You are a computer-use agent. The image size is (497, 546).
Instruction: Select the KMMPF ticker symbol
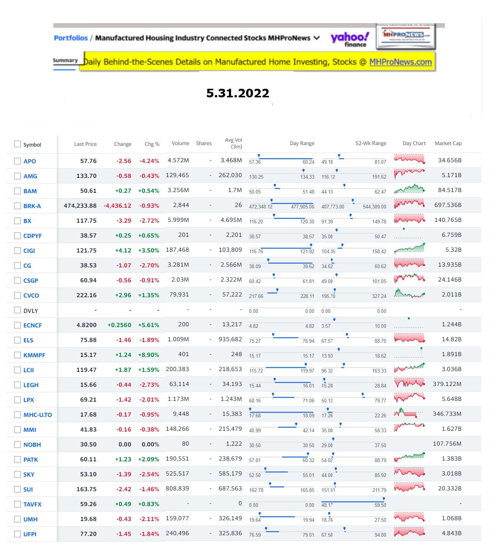(34, 355)
